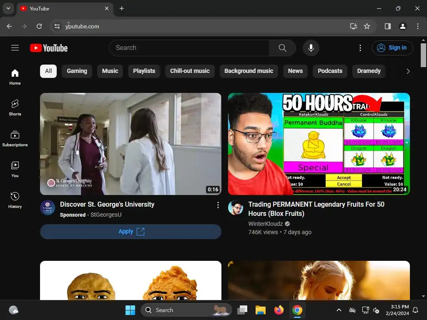This screenshot has width=427, height=320.
Task: Open options menu for St. George's ad
Action: [218, 205]
